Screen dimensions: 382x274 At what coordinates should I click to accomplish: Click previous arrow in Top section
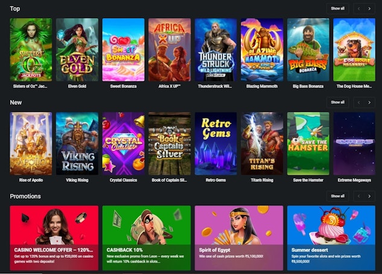[359, 9]
